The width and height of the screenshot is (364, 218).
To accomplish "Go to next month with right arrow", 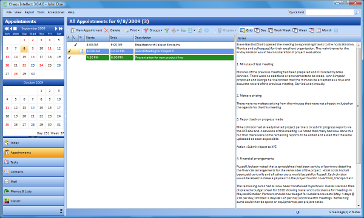I will pos(56,28).
